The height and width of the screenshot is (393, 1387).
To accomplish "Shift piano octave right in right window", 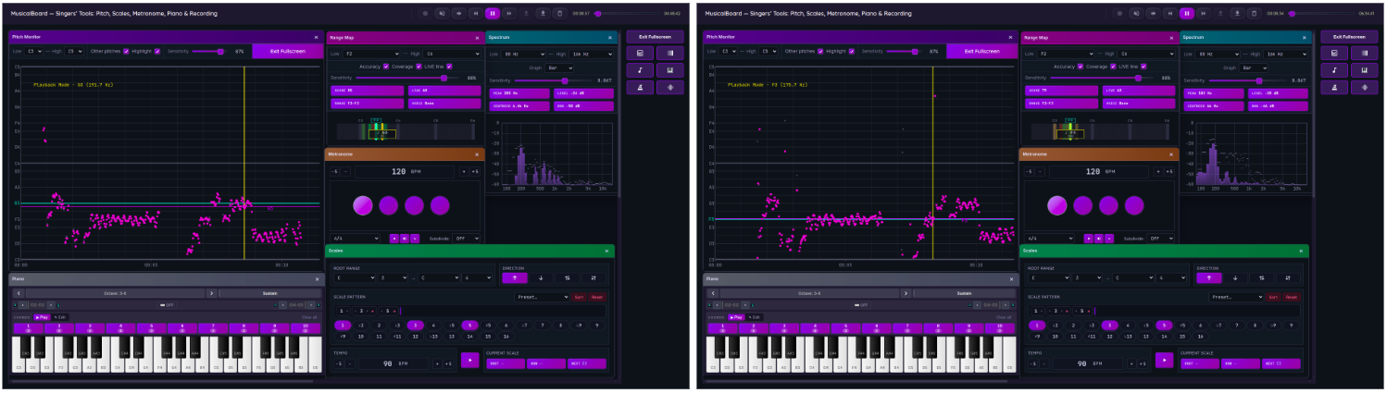I will coord(906,293).
